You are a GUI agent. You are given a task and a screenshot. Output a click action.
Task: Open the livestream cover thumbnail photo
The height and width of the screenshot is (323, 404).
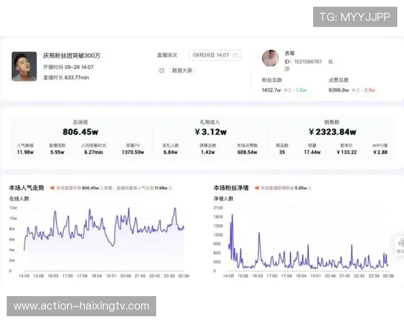pyautogui.click(x=24, y=66)
